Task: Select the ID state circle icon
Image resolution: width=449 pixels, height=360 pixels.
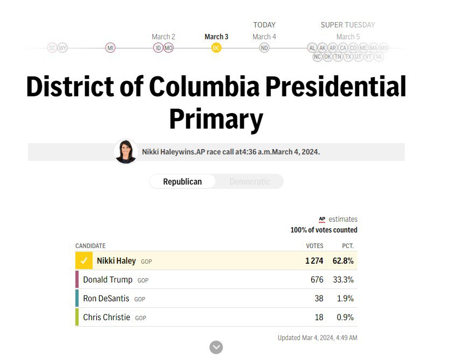Action: point(158,48)
